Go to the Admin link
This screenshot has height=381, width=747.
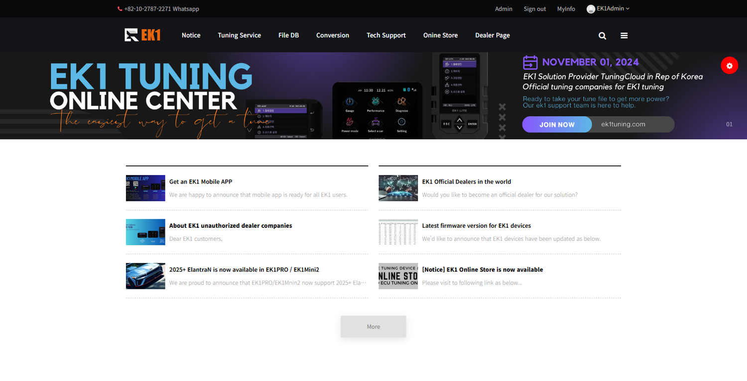point(503,9)
